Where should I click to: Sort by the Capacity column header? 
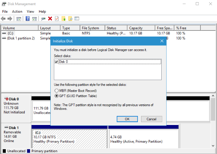point(136,28)
